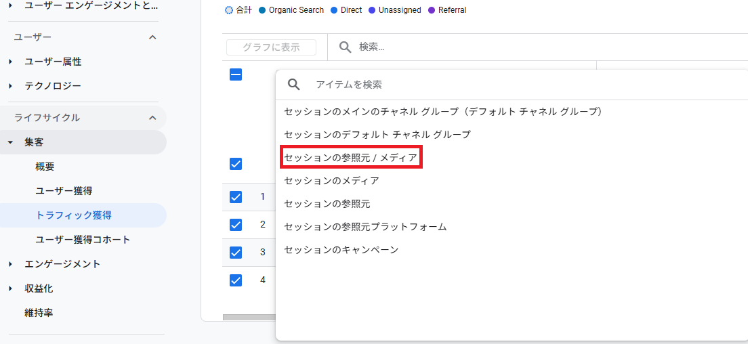Viewport: 752px width, 344px height.
Task: Toggle the 合計 legend circle icon
Action: (229, 10)
